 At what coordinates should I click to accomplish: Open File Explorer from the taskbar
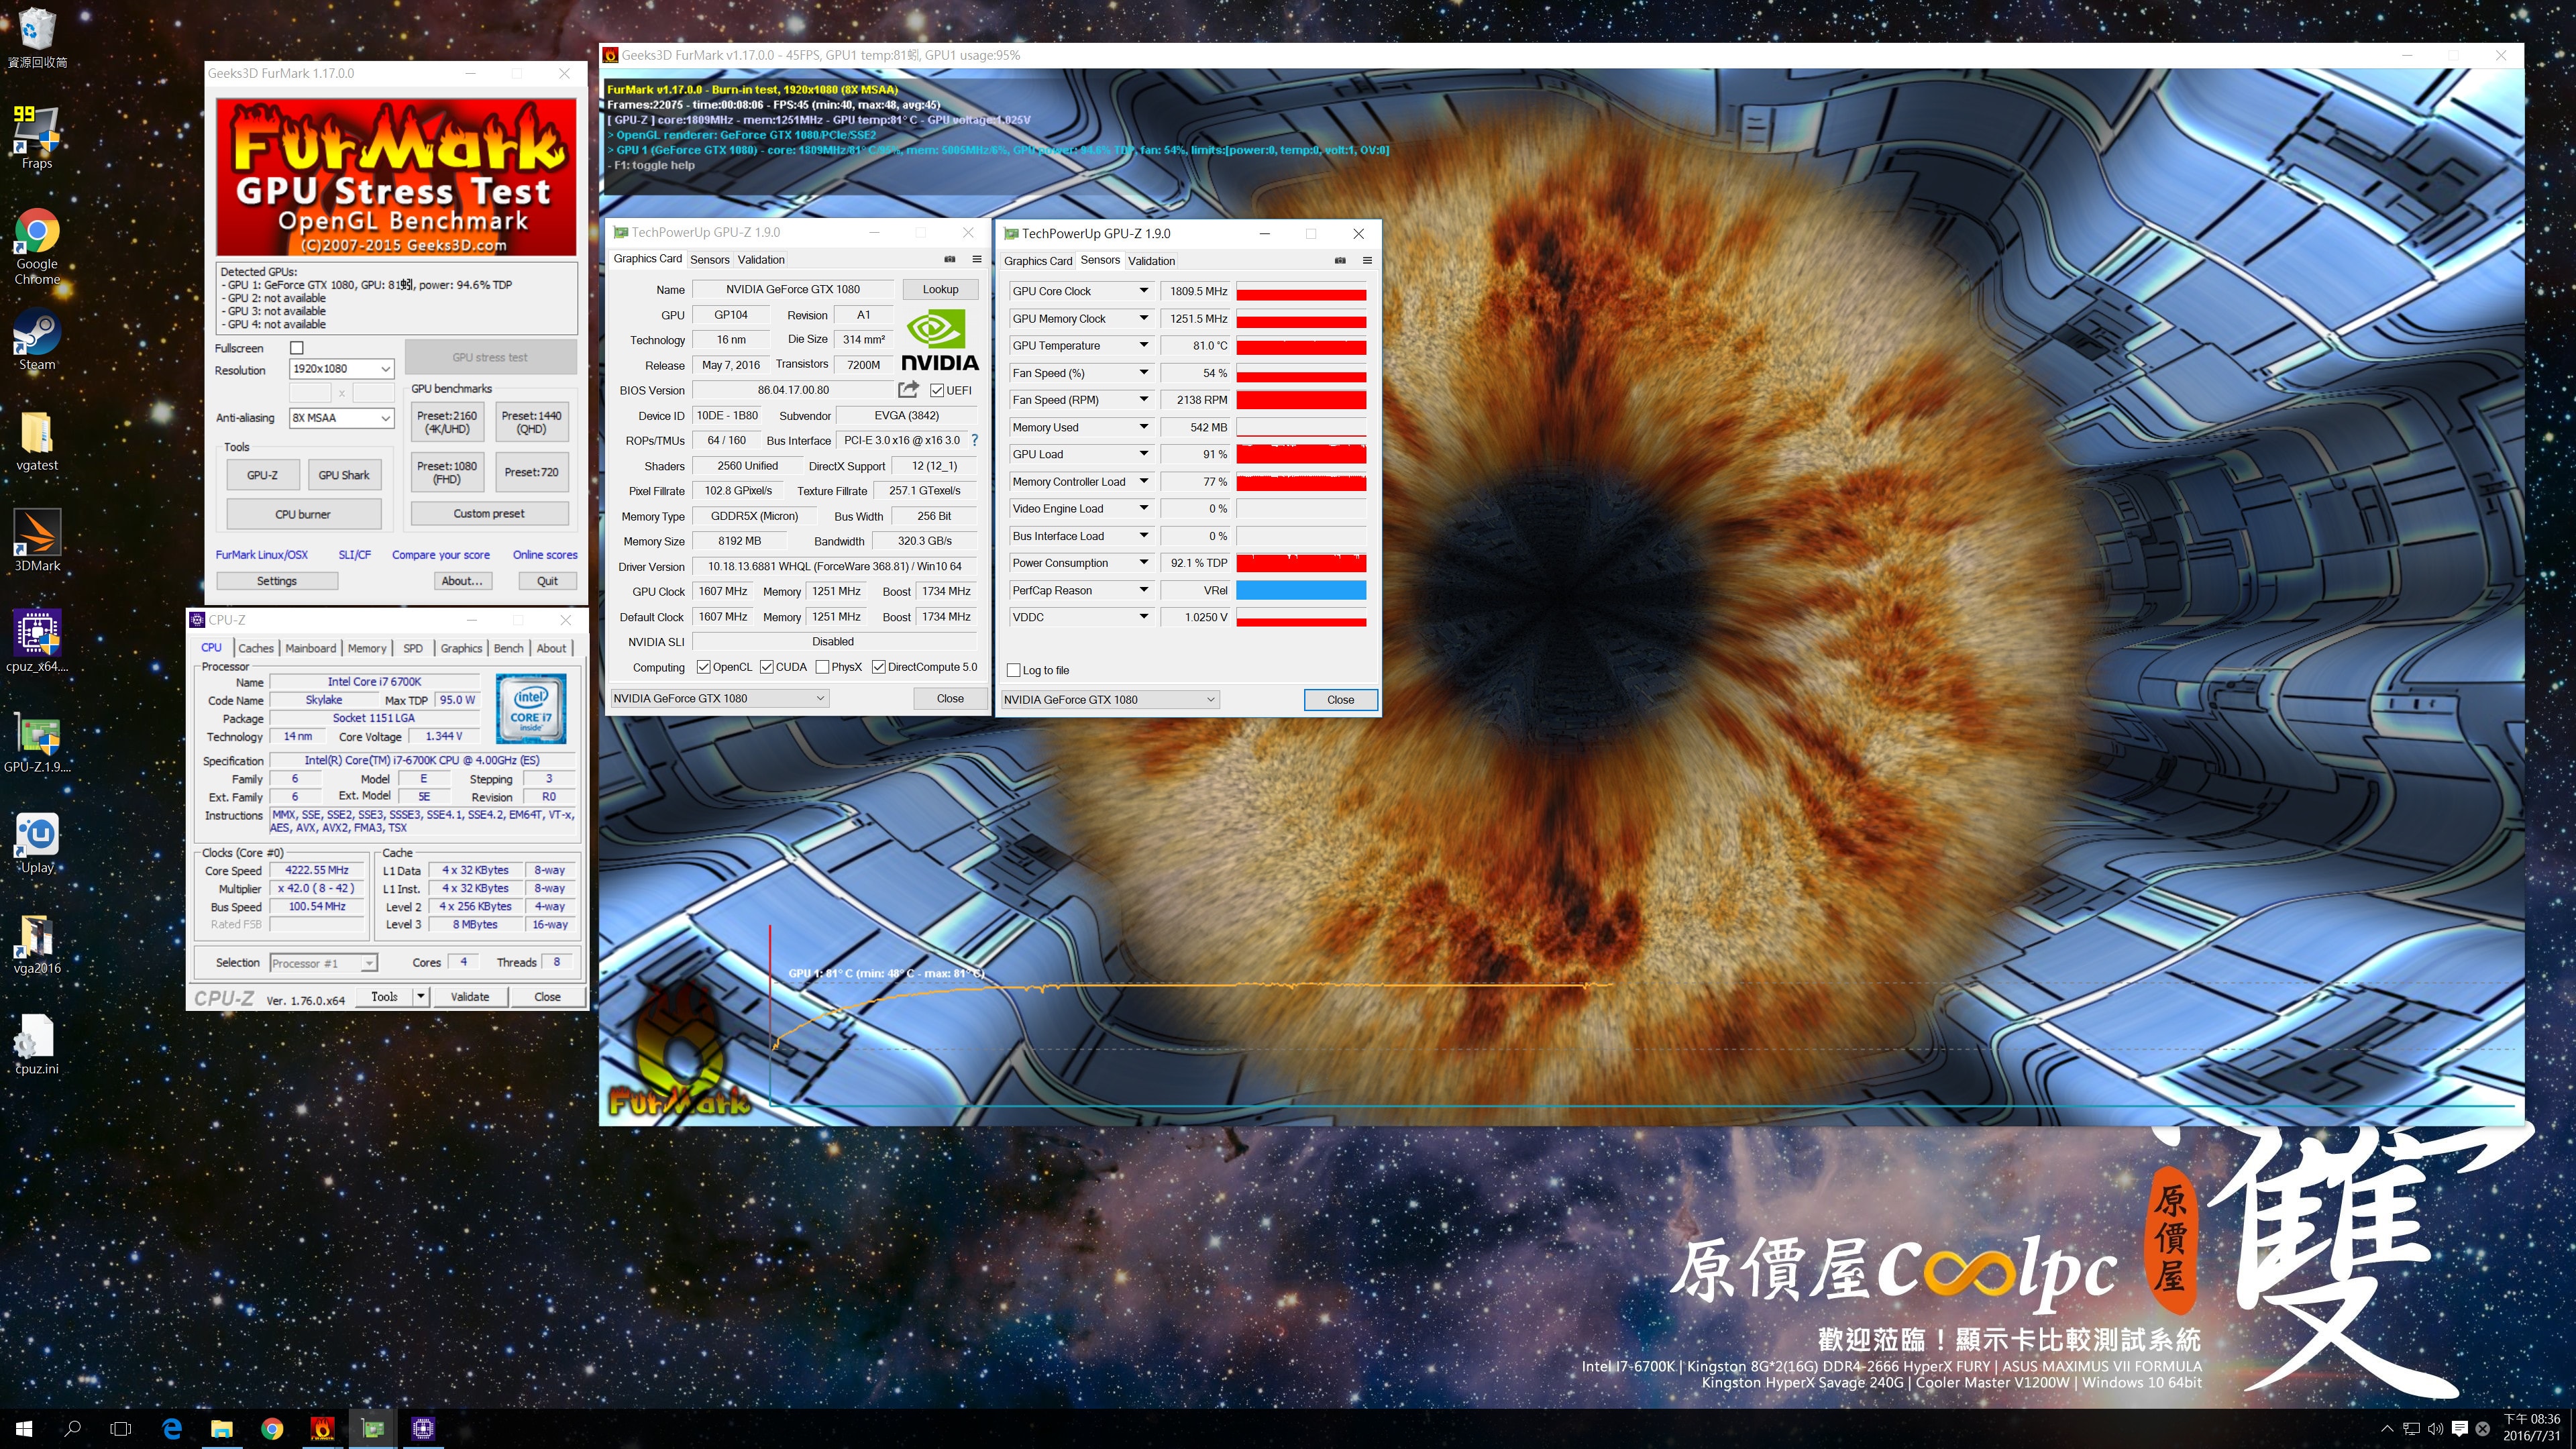pos(222,1429)
